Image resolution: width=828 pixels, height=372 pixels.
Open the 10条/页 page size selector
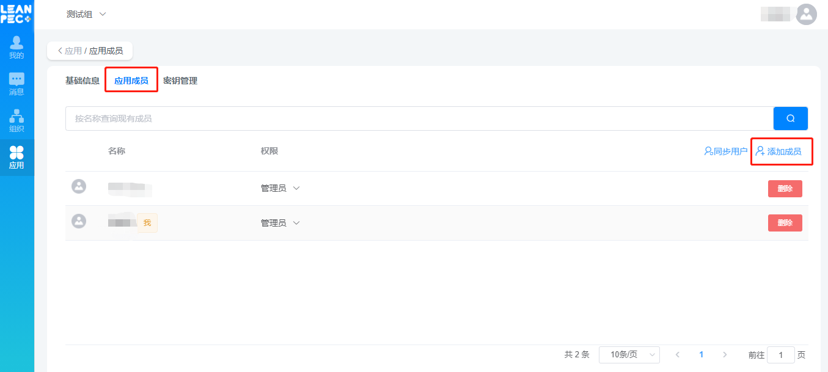point(629,354)
